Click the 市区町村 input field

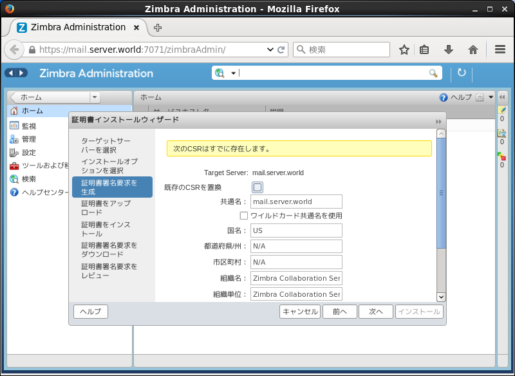tap(296, 262)
